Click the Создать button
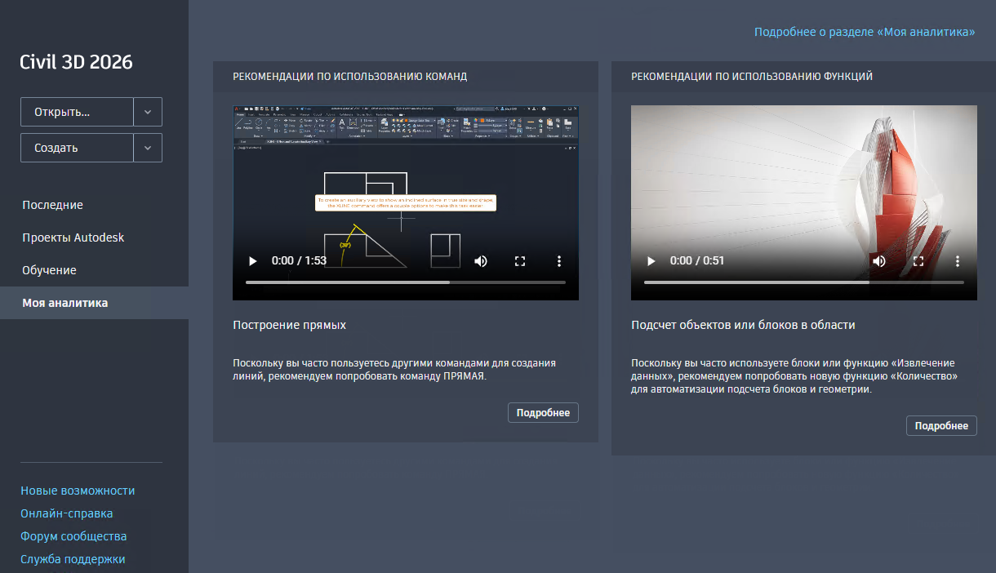996x573 pixels. coord(77,148)
